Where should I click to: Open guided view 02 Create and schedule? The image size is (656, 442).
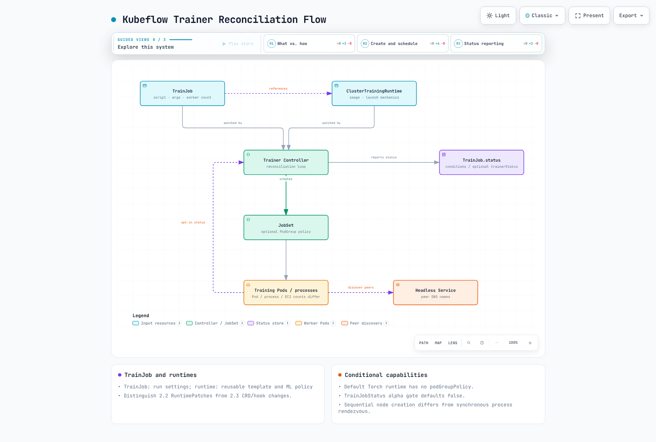[x=403, y=43]
